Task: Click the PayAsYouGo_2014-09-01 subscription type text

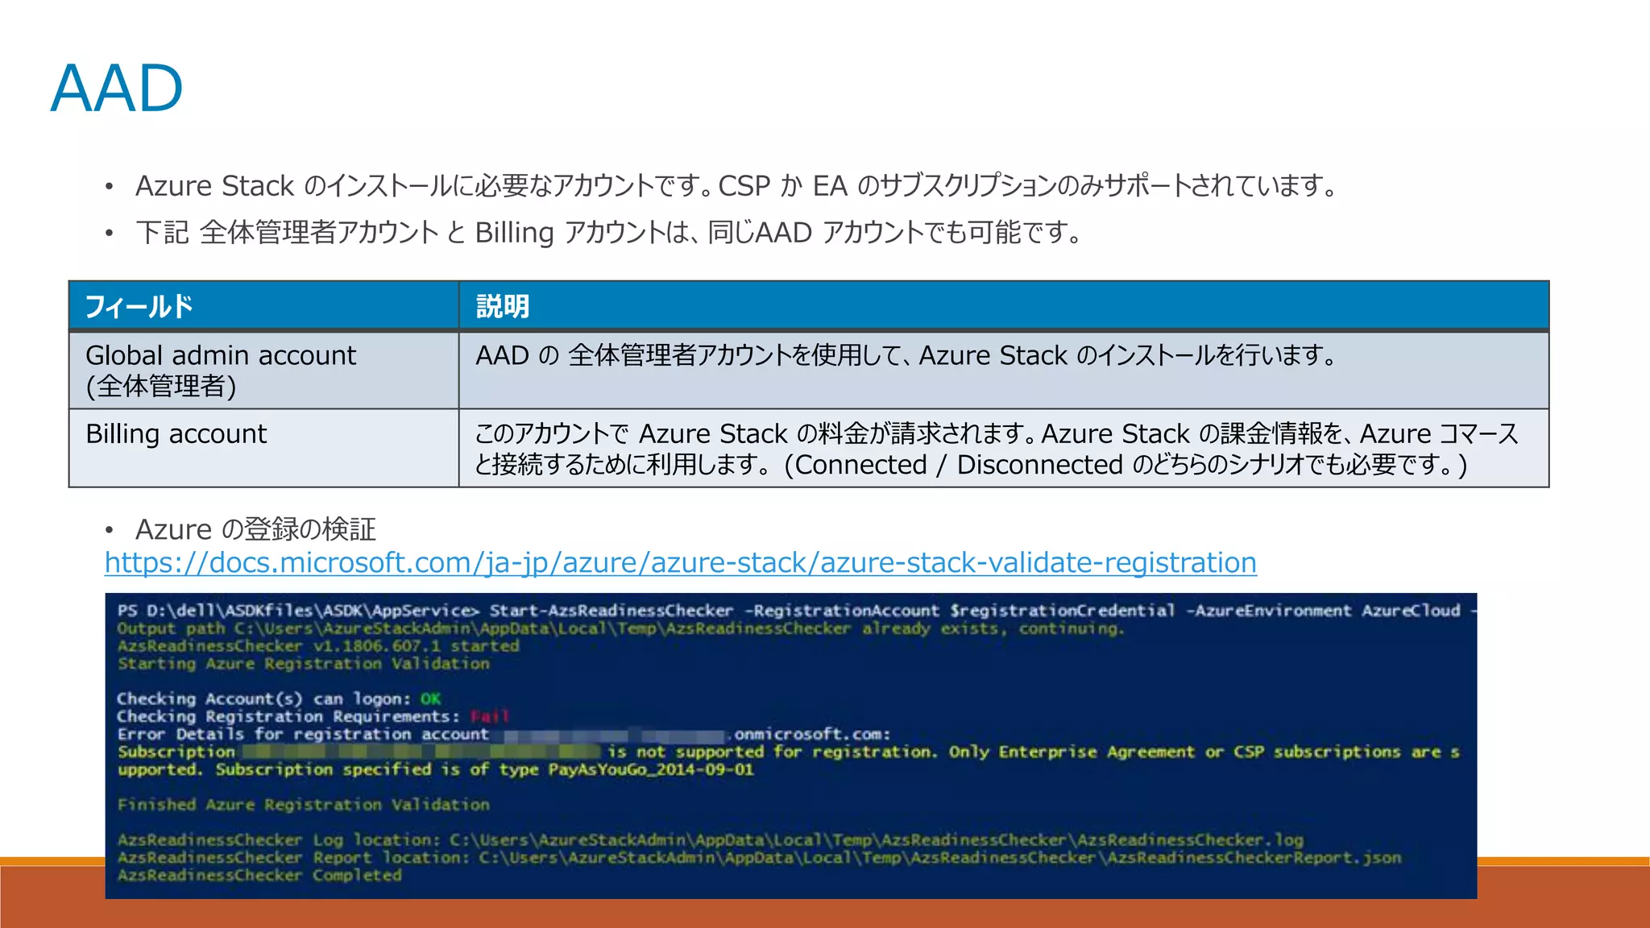Action: [x=651, y=769]
